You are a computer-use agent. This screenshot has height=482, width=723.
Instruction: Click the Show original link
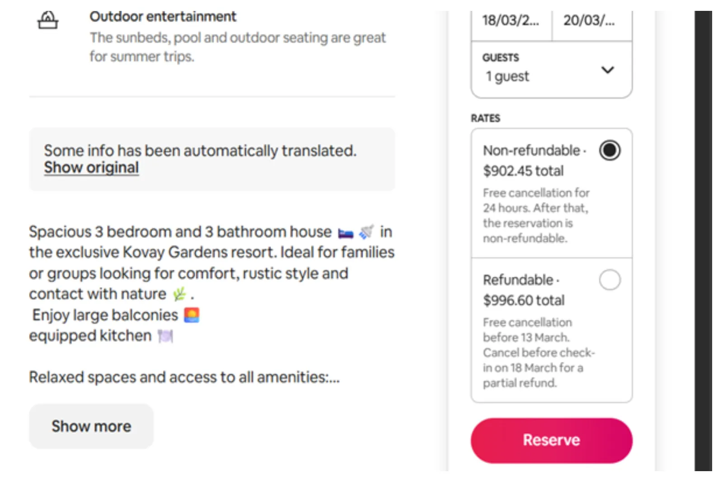click(x=91, y=168)
